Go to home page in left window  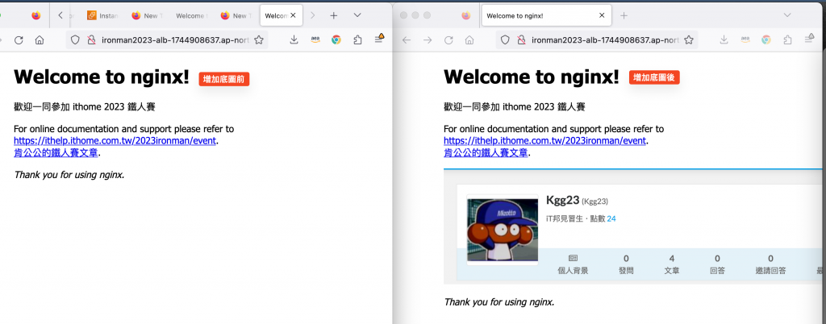click(40, 40)
